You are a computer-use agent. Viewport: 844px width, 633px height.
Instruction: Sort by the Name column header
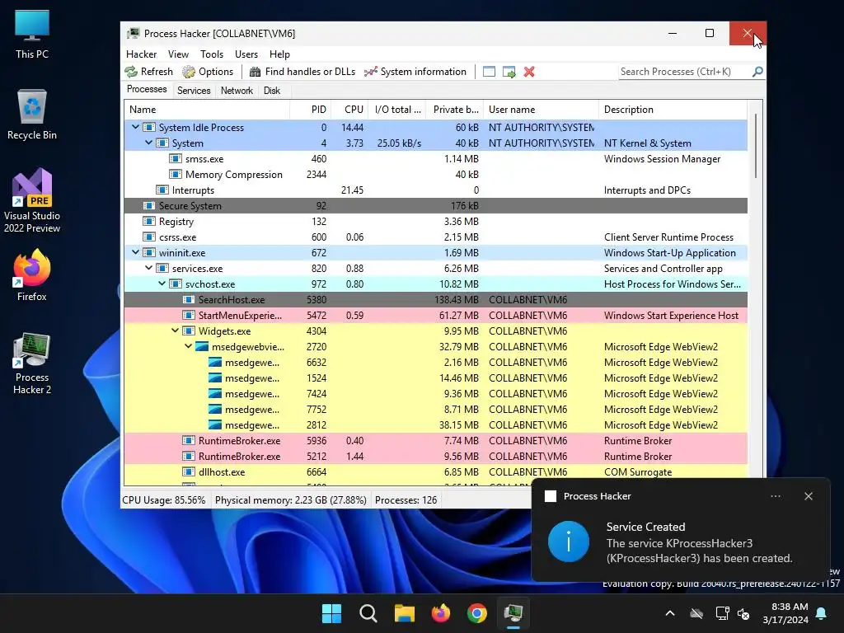pos(207,110)
